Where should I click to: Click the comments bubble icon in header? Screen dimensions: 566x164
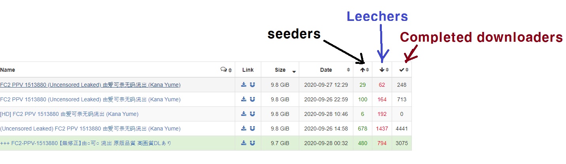[x=224, y=70]
